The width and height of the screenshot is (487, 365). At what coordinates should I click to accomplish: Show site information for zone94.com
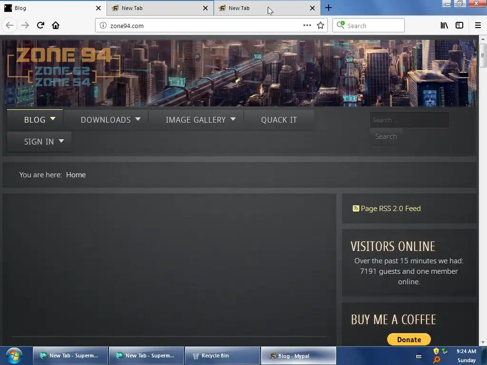(x=103, y=26)
